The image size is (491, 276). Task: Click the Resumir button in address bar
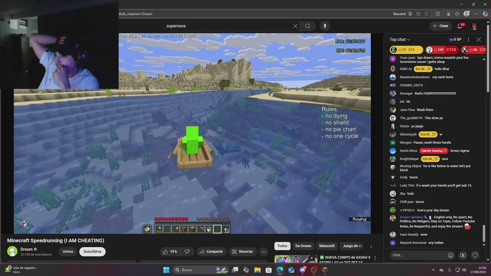pos(403,14)
